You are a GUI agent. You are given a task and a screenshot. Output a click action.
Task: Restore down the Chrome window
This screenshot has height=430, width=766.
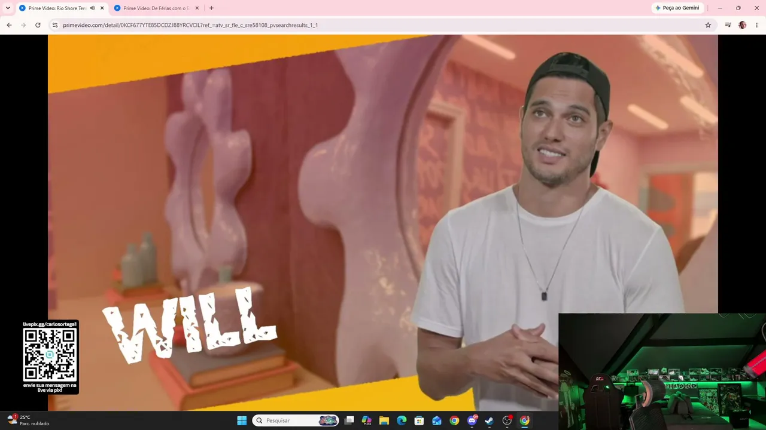(x=738, y=8)
